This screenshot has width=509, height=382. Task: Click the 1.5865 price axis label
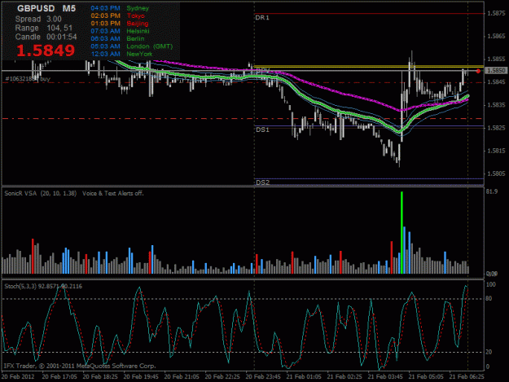click(496, 36)
